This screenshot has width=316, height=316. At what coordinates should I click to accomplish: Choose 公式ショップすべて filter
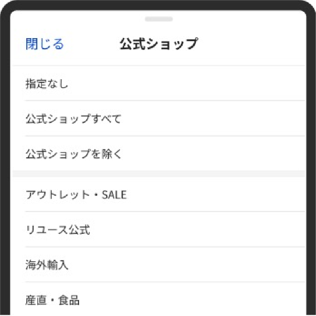pos(159,118)
